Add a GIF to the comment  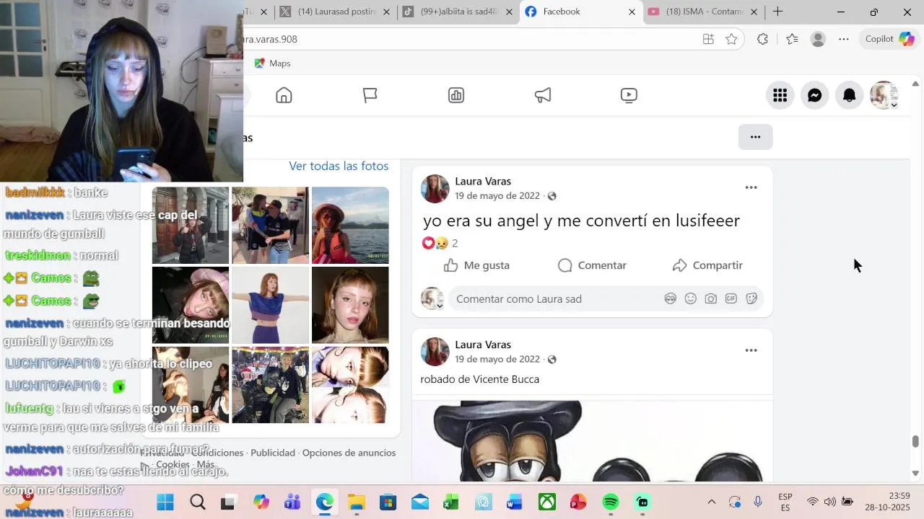click(731, 298)
